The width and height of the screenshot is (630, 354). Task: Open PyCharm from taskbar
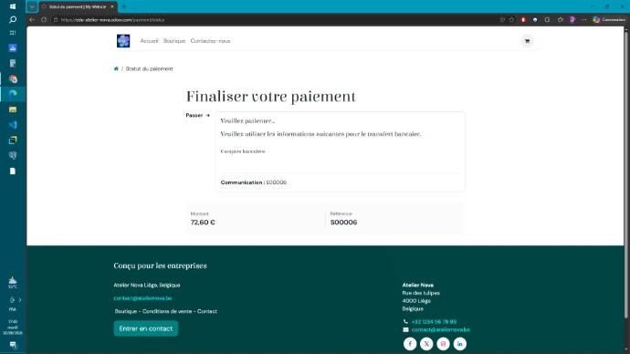pos(13,141)
